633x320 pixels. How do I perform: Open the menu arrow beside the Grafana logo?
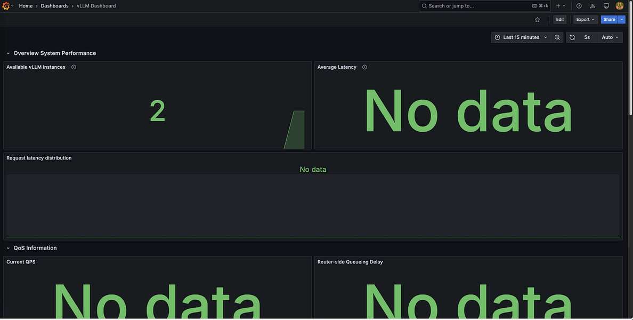tap(12, 6)
